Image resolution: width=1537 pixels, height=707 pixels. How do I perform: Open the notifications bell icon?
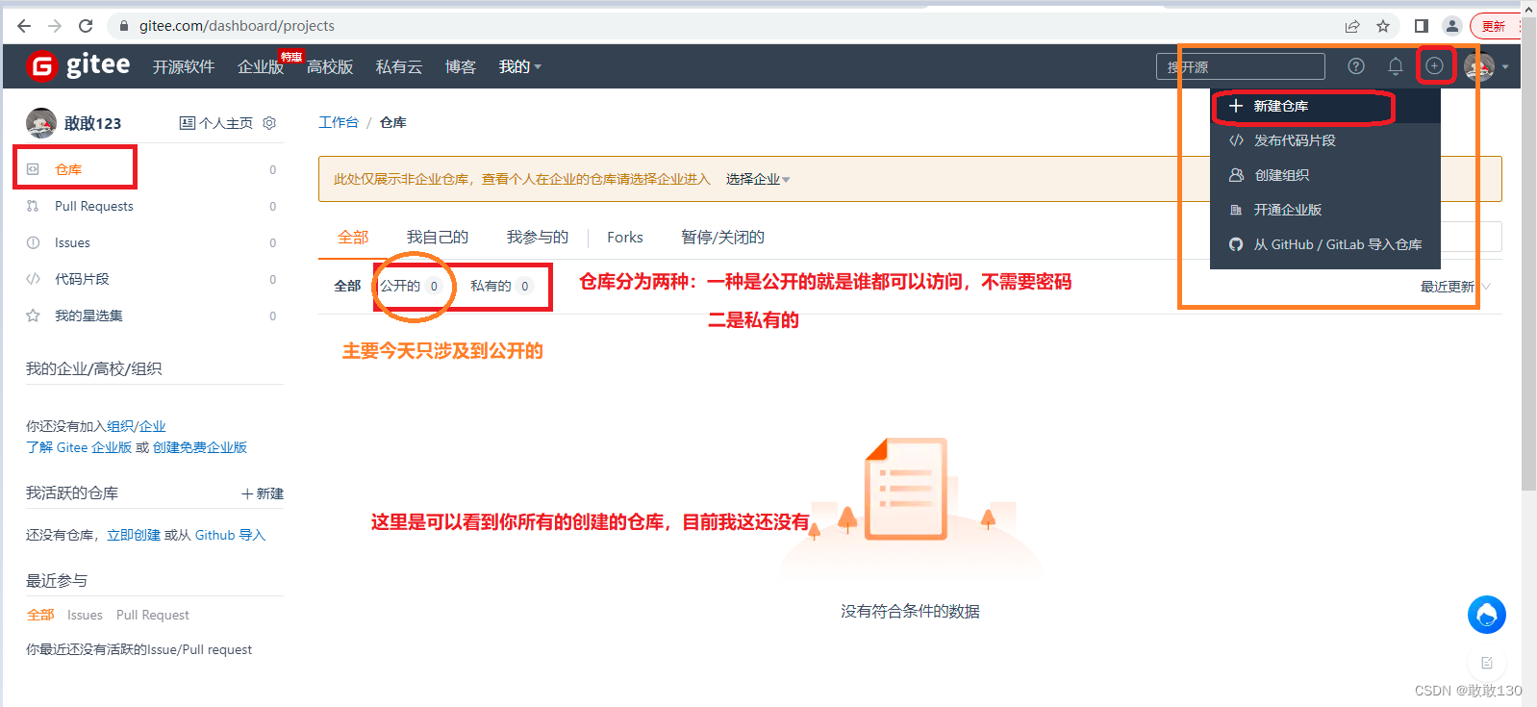1396,66
